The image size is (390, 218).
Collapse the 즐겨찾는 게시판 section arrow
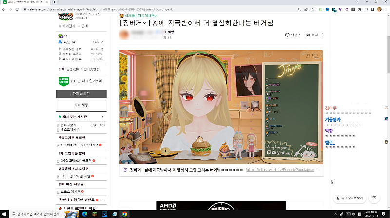click(103, 117)
